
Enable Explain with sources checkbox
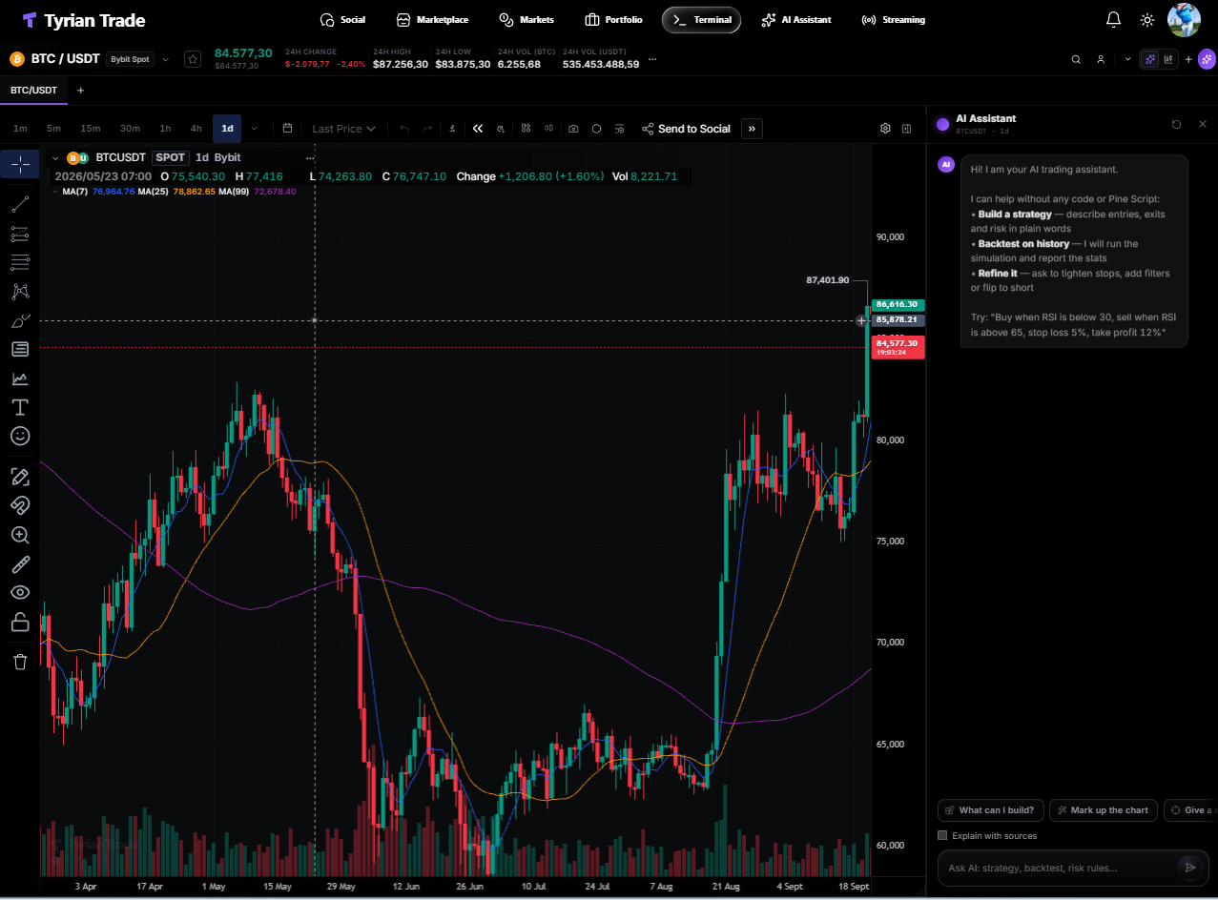pyautogui.click(x=942, y=835)
